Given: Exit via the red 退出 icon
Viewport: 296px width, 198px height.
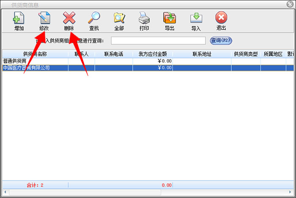Looking at the screenshot, I should [221, 21].
